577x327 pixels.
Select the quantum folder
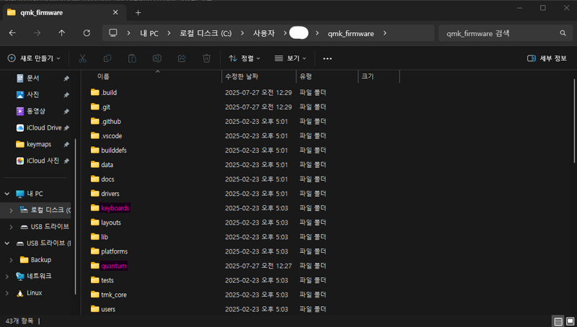114,266
